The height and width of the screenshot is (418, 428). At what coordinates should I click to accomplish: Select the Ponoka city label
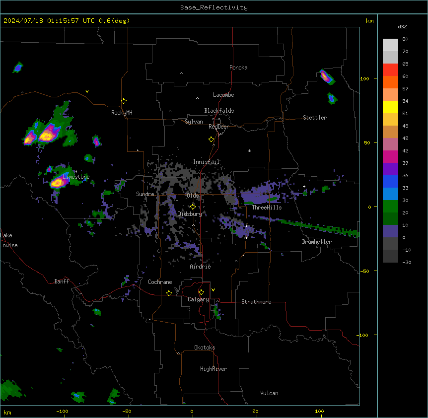pyautogui.click(x=238, y=68)
